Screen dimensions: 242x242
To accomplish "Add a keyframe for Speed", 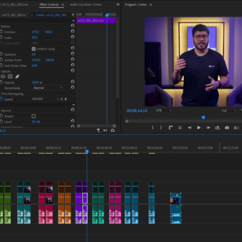I will pyautogui.click(x=62, y=99).
